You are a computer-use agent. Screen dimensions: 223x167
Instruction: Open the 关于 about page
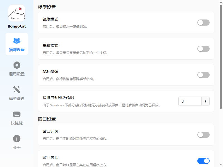(17, 143)
